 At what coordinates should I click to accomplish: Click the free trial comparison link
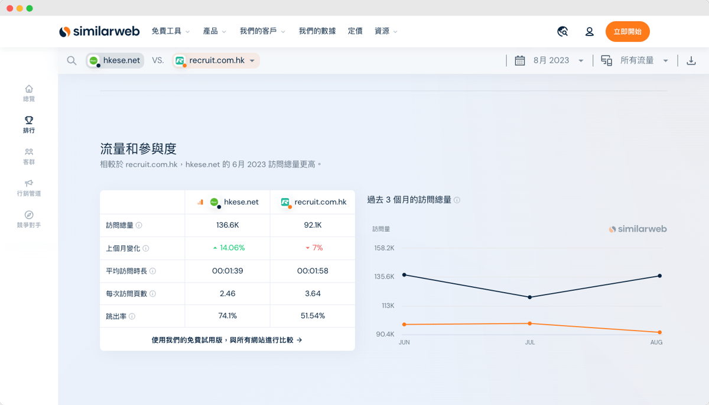coord(227,340)
